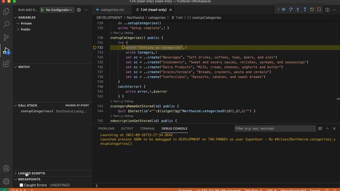Select the 1.int (read-only) editor tab
Viewport: 340px width, 191px height.
coord(154,10)
